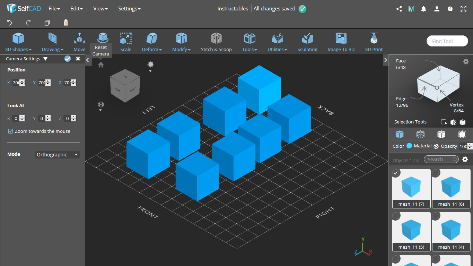
Task: Open the Settings menu
Action: pyautogui.click(x=129, y=9)
